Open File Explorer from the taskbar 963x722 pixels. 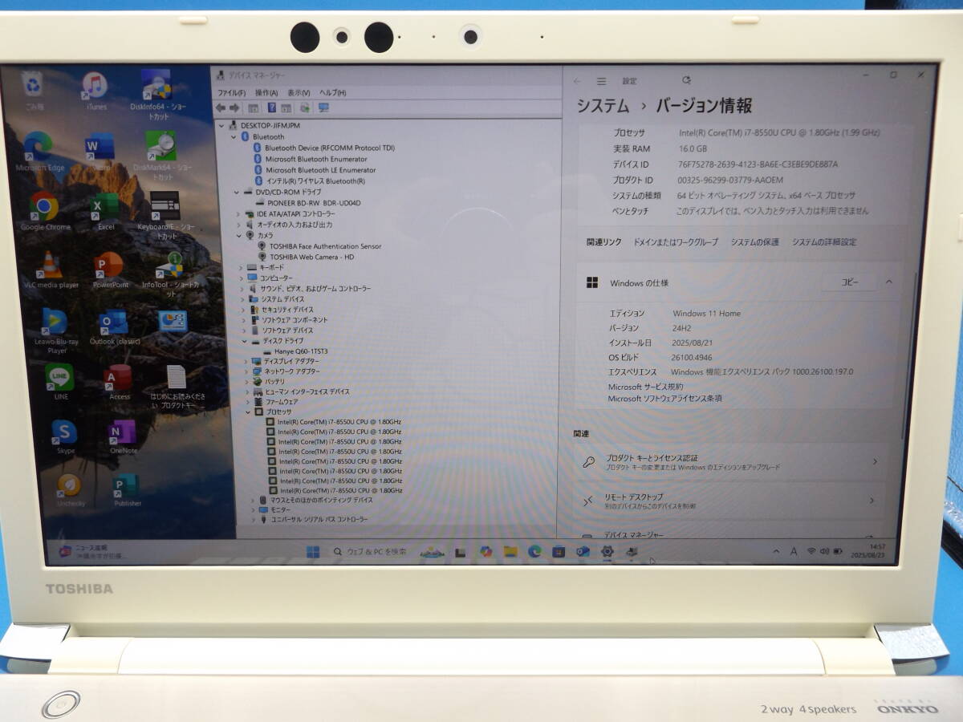tap(510, 552)
